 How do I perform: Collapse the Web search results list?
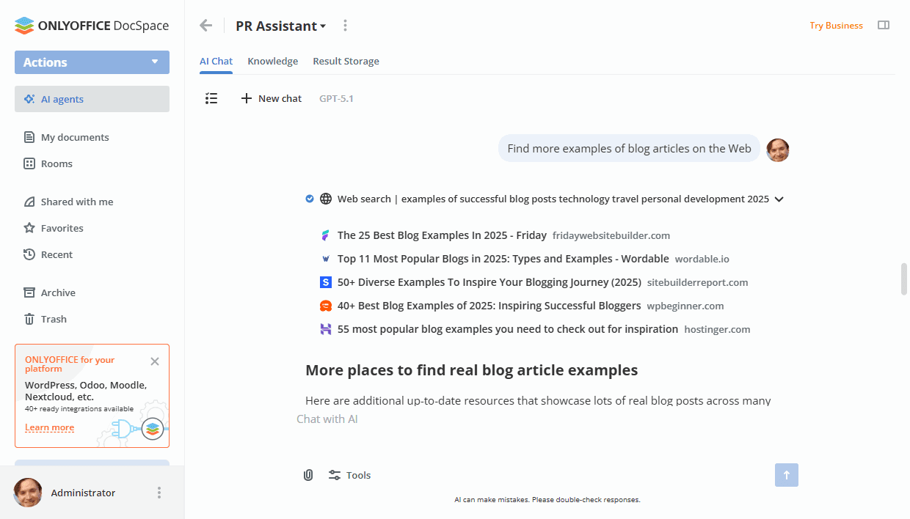point(779,199)
